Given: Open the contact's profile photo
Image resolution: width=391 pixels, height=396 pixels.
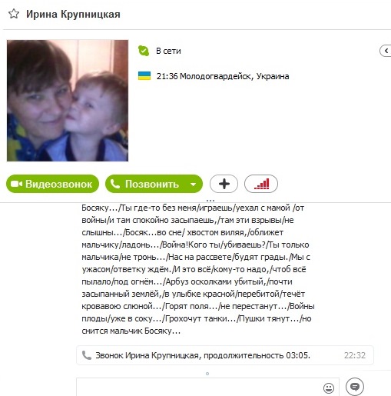Looking at the screenshot, I should (x=68, y=101).
